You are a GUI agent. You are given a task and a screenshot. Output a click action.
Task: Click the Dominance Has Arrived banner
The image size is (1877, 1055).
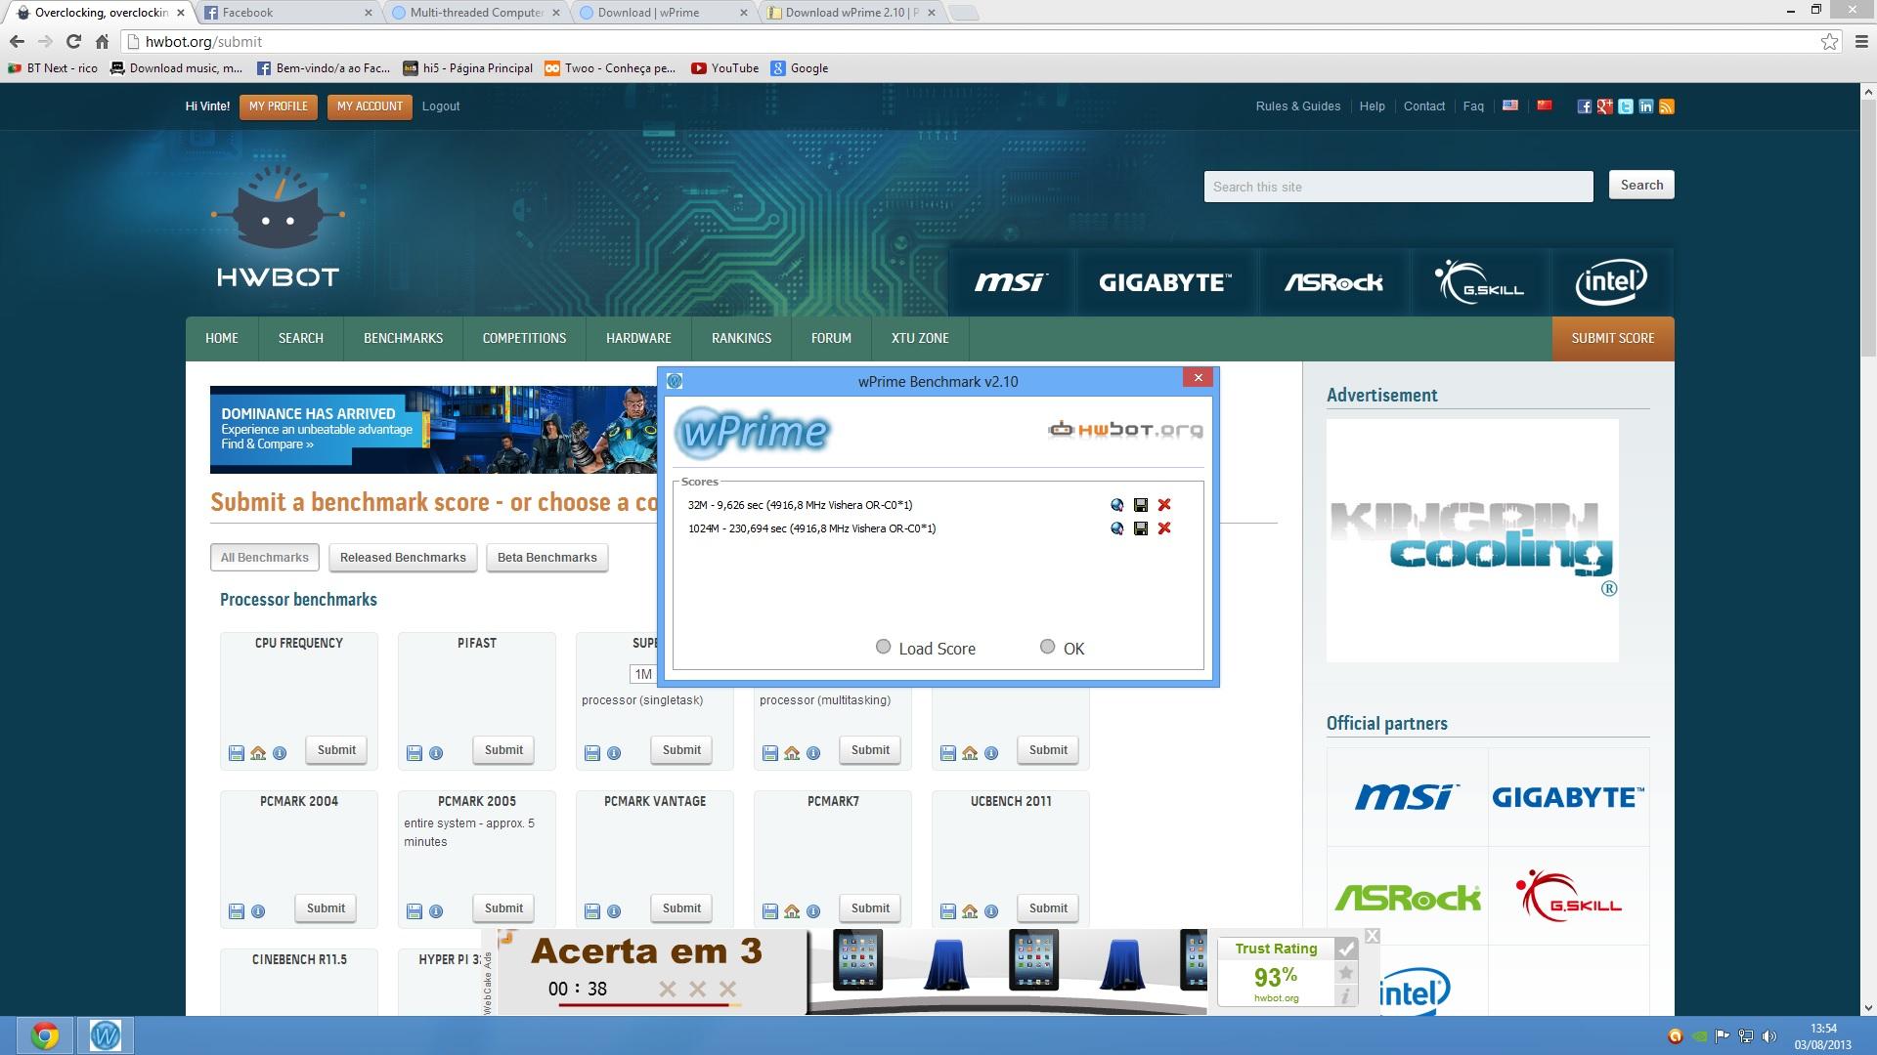click(434, 430)
